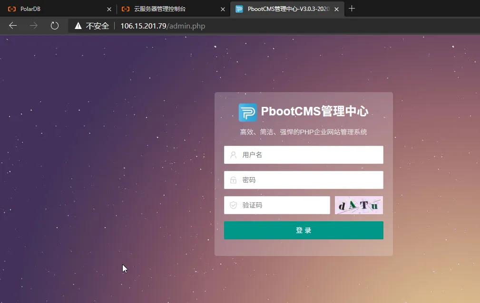Click the captcha image to refresh it

[x=359, y=205]
